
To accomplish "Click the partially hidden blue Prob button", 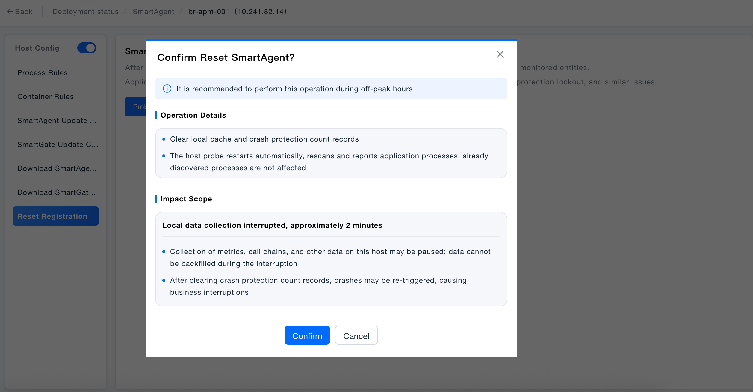I will click(135, 107).
